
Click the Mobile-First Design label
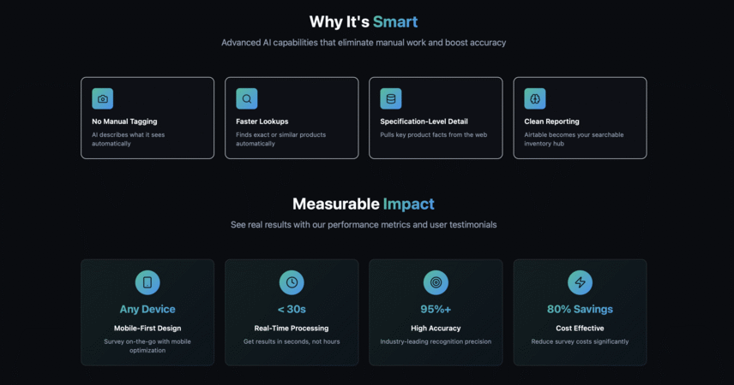tap(147, 329)
